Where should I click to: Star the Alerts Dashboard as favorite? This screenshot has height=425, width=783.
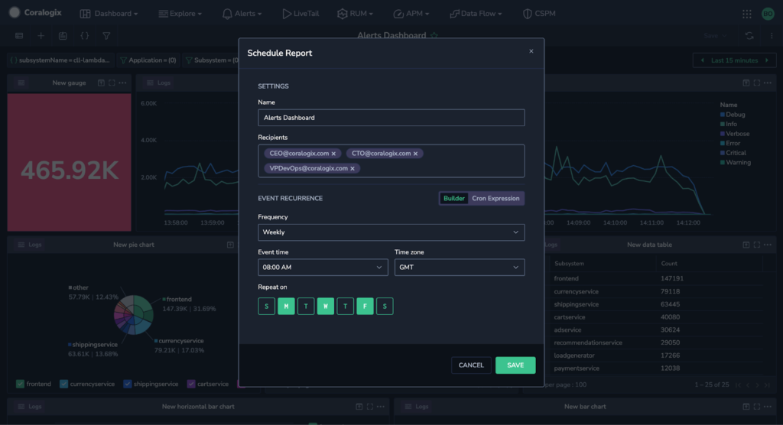click(434, 35)
